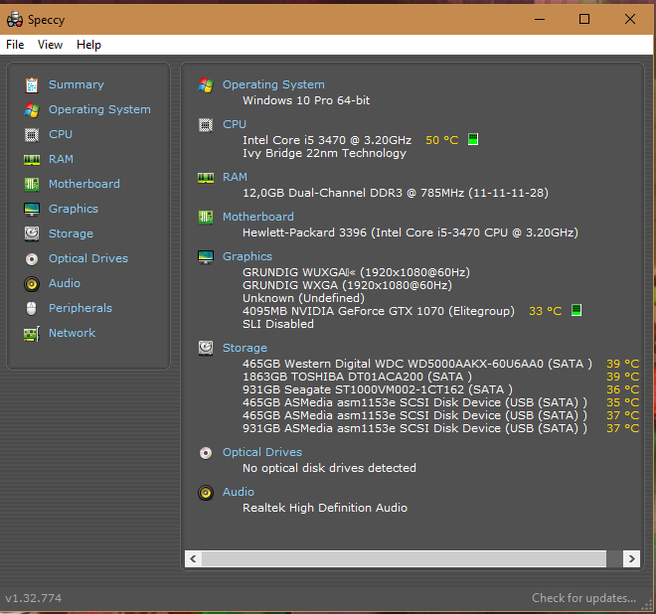Open the File menu
The width and height of the screenshot is (656, 614).
[15, 45]
